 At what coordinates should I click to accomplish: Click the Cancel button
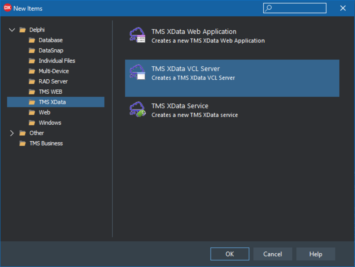[273, 254]
